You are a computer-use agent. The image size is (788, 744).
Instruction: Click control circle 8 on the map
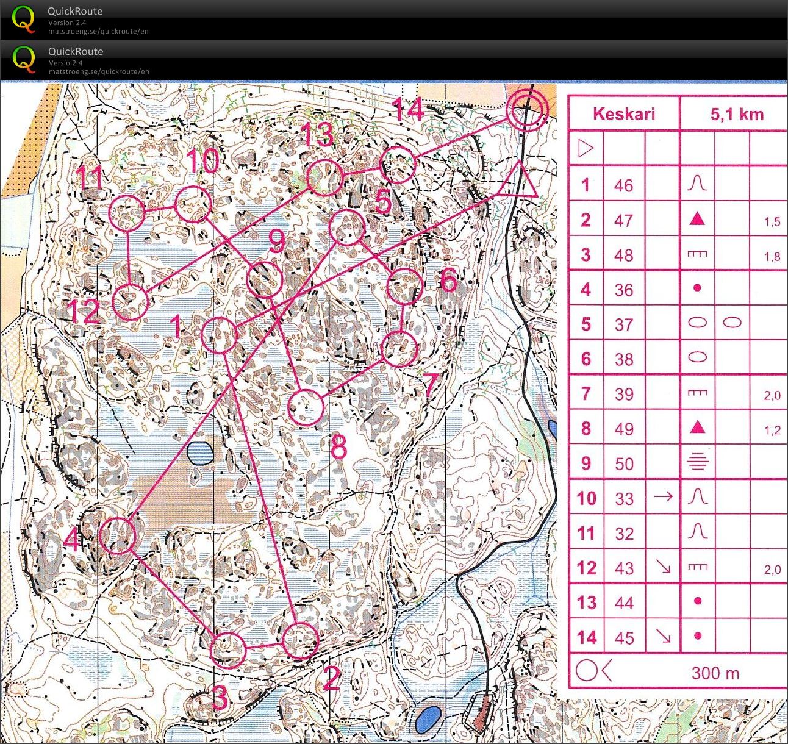click(305, 407)
